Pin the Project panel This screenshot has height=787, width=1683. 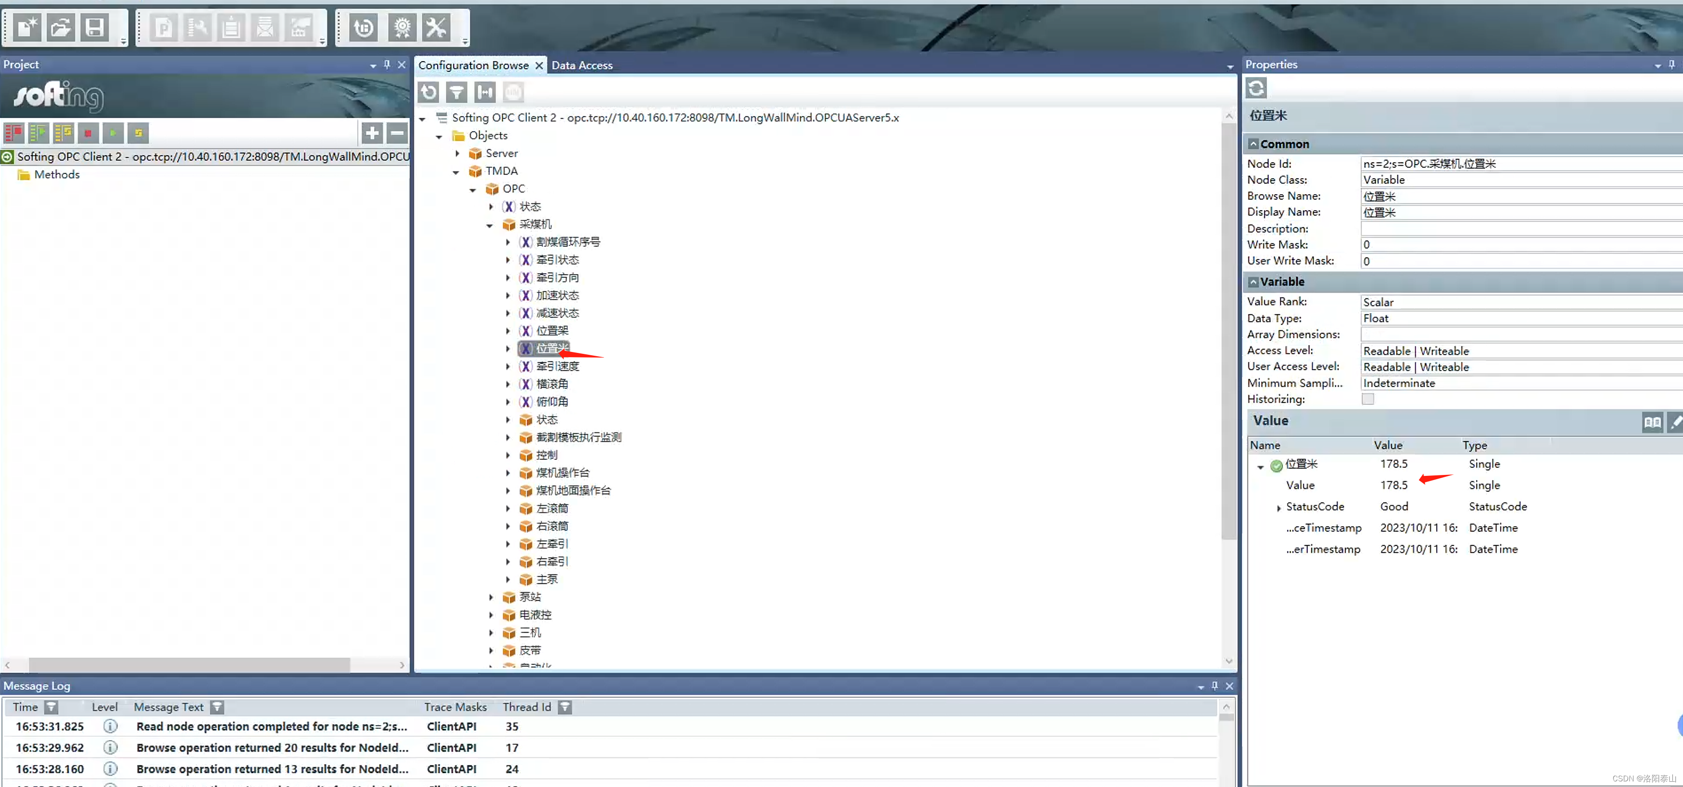tap(387, 65)
